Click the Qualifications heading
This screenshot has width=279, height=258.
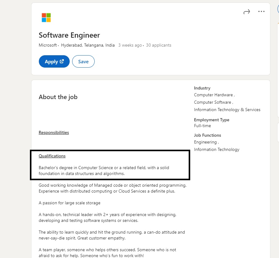pyautogui.click(x=52, y=156)
